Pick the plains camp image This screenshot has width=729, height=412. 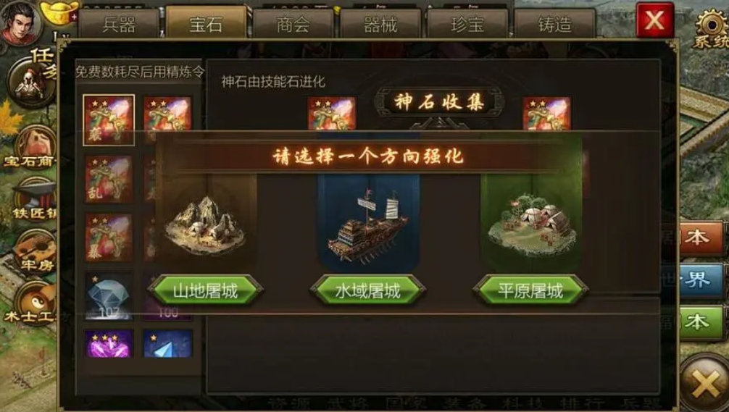click(x=531, y=224)
